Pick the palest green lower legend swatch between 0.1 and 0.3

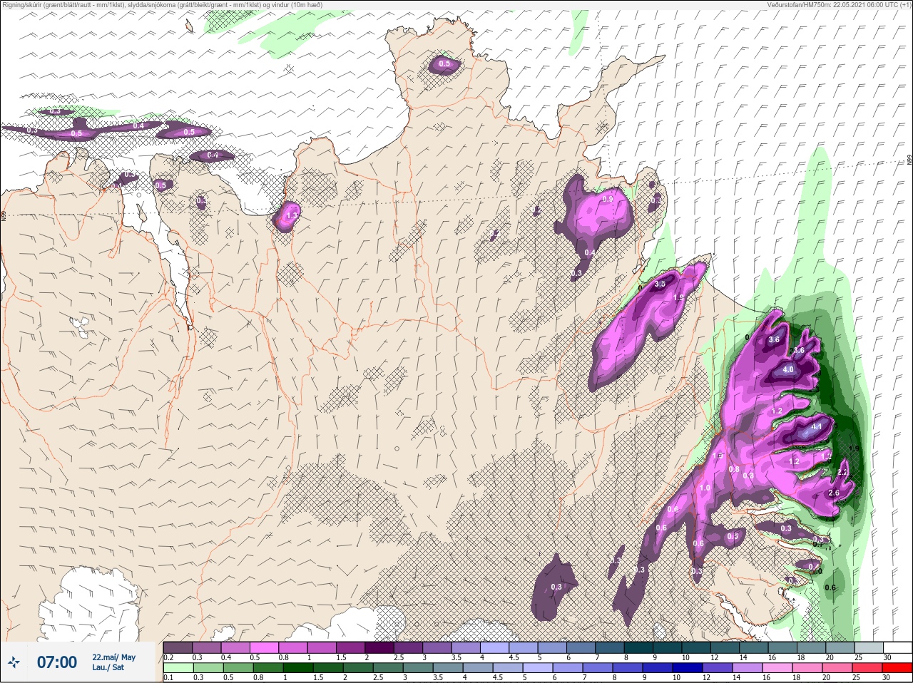pyautogui.click(x=178, y=668)
